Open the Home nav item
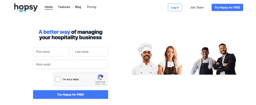 pos(49,7)
